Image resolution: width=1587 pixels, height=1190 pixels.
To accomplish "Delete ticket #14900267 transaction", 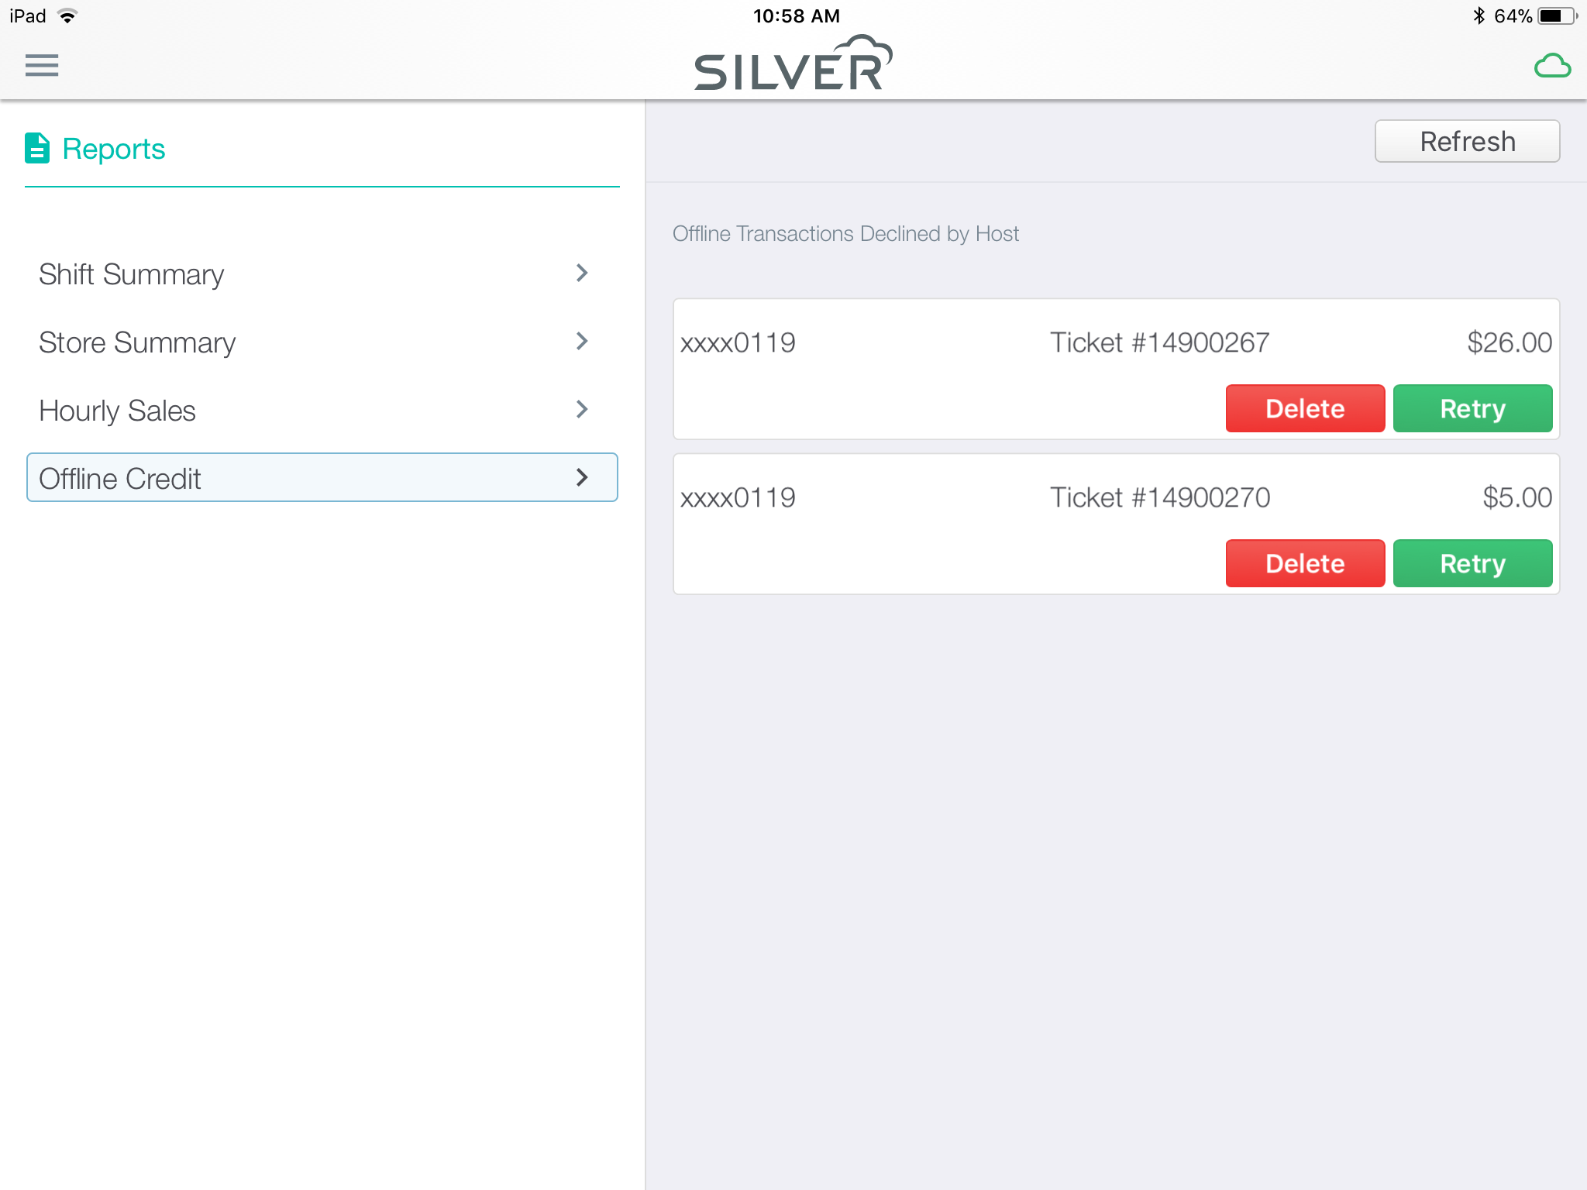I will coord(1305,408).
